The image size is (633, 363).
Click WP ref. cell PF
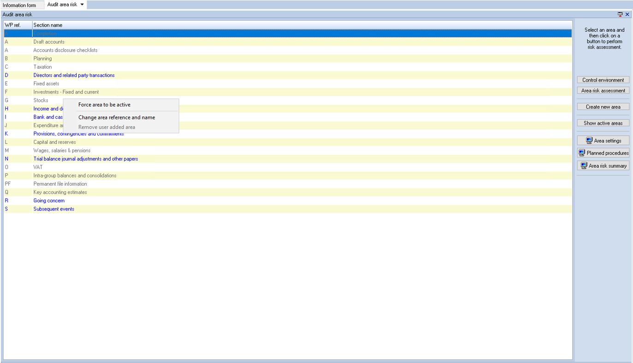tap(18, 184)
